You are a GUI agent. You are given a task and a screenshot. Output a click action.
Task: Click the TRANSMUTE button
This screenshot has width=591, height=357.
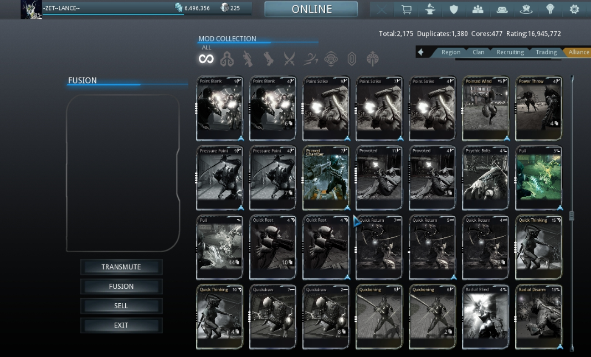pos(121,267)
